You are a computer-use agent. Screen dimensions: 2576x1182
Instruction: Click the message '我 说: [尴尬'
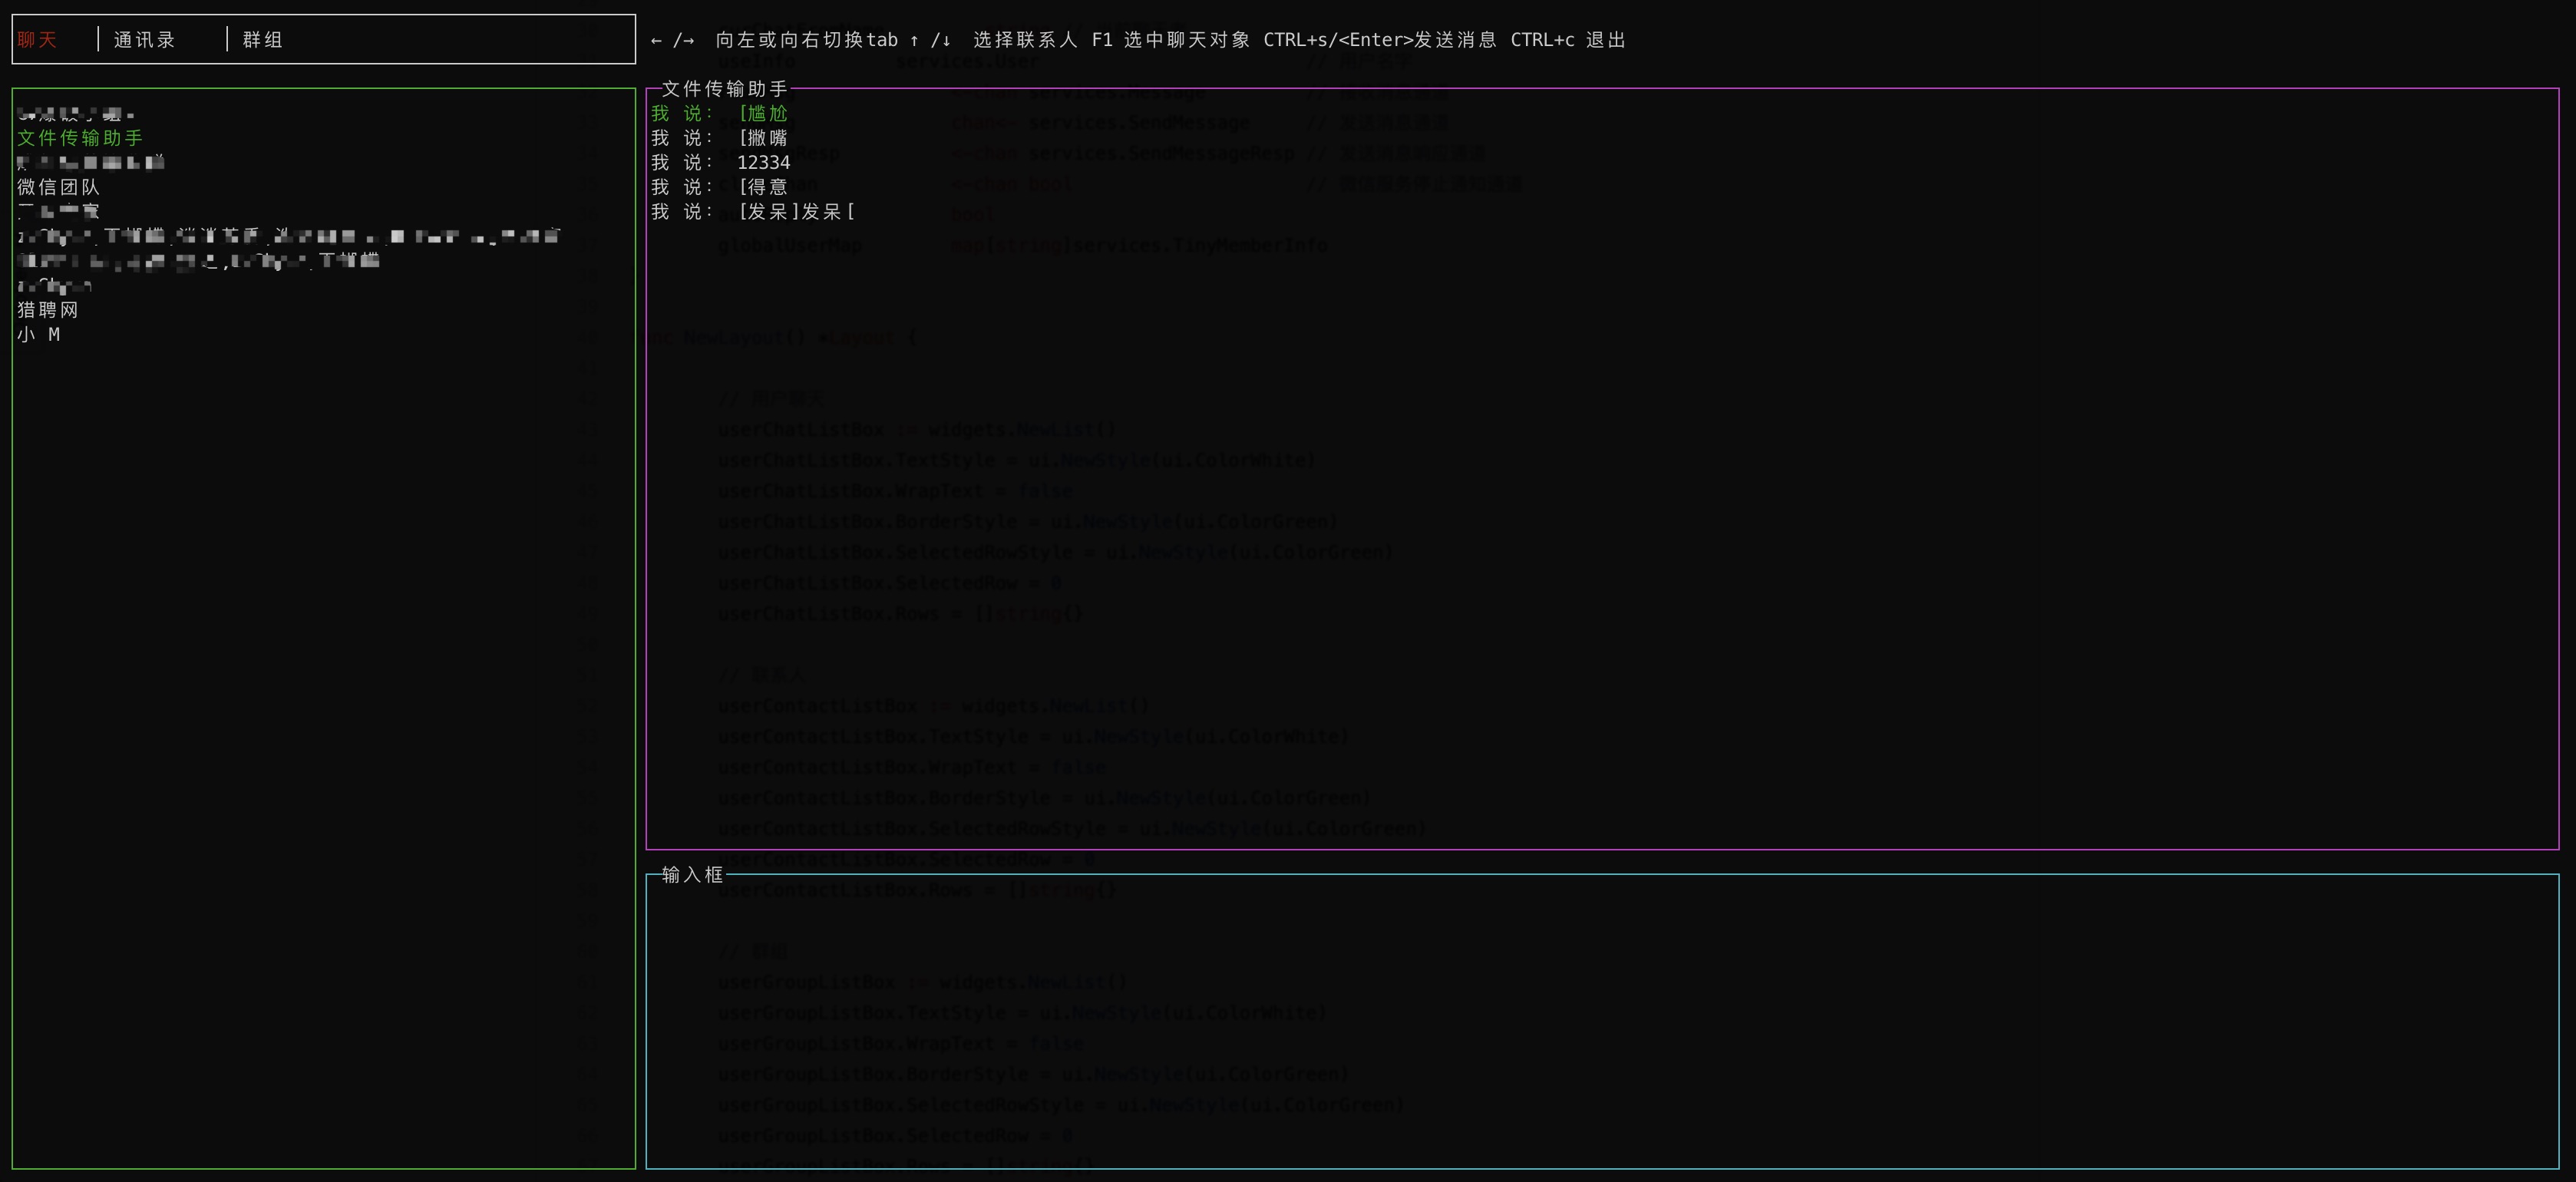tap(720, 113)
